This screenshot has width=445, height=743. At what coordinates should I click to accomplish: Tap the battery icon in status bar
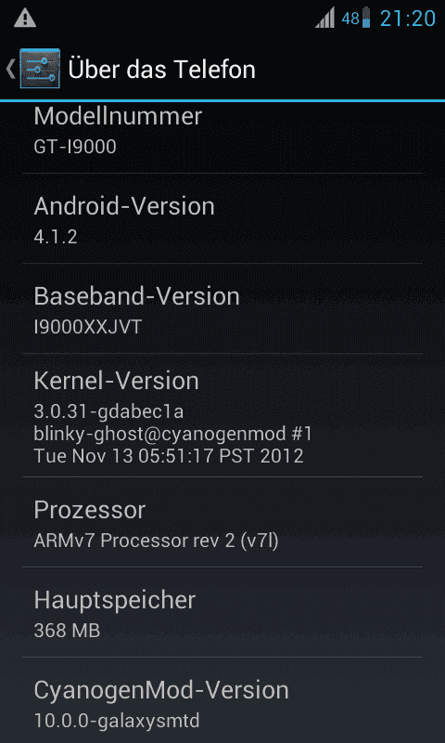[x=366, y=18]
